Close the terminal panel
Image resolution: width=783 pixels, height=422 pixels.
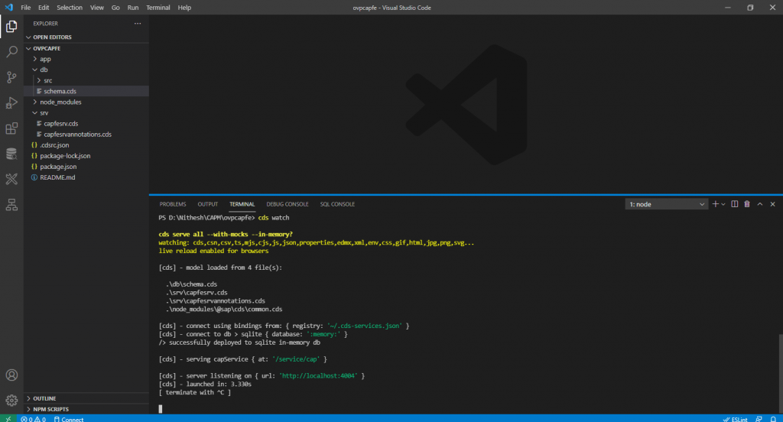tap(772, 204)
